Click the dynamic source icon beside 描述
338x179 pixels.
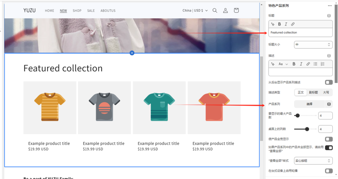tap(329, 56)
